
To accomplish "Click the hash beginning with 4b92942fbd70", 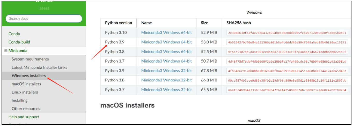I will click(x=287, y=43).
